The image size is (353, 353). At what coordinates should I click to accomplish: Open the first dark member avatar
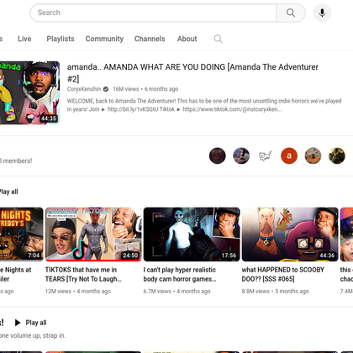[x=218, y=155]
